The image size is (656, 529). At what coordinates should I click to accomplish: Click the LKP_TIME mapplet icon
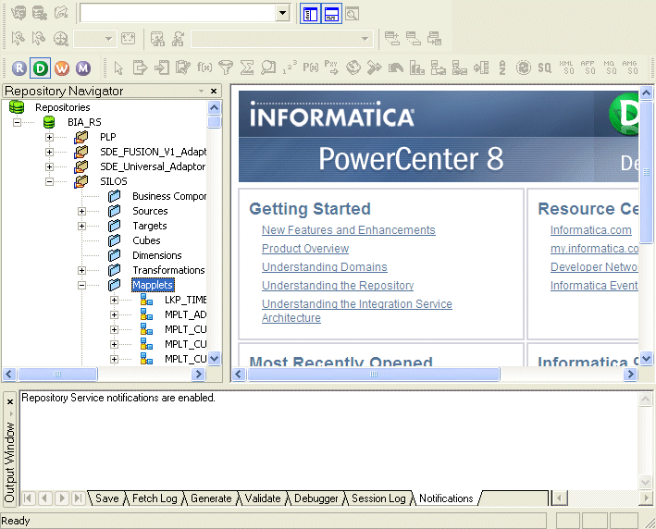pyautogui.click(x=146, y=300)
